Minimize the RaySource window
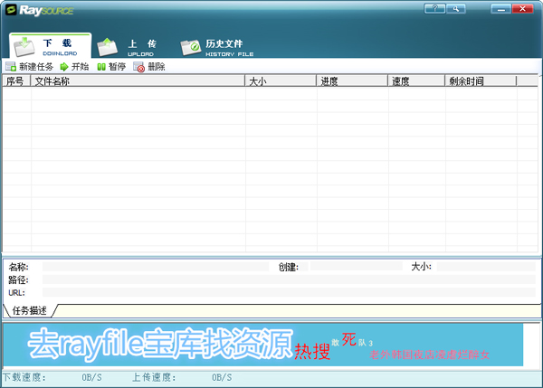The image size is (543, 388). 500,8
